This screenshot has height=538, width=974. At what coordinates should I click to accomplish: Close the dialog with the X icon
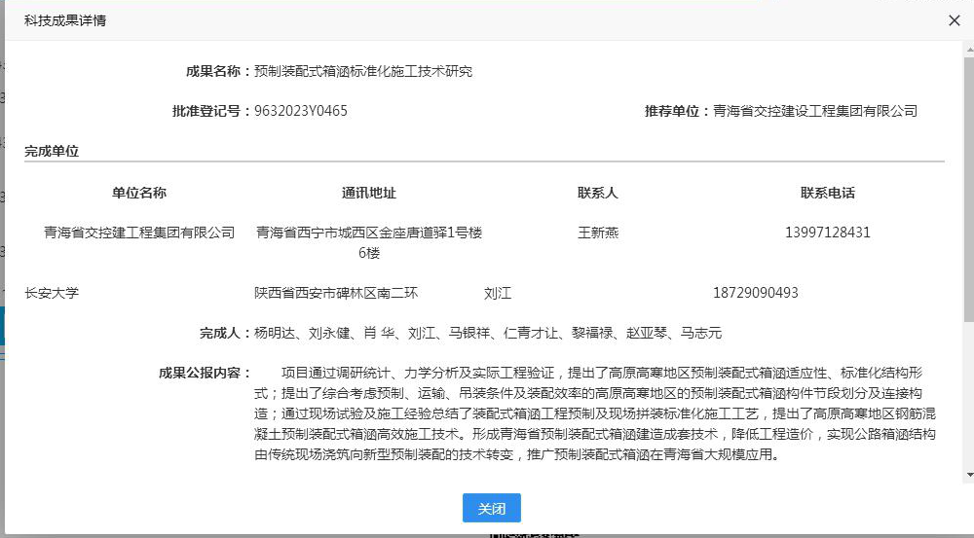pyautogui.click(x=955, y=20)
